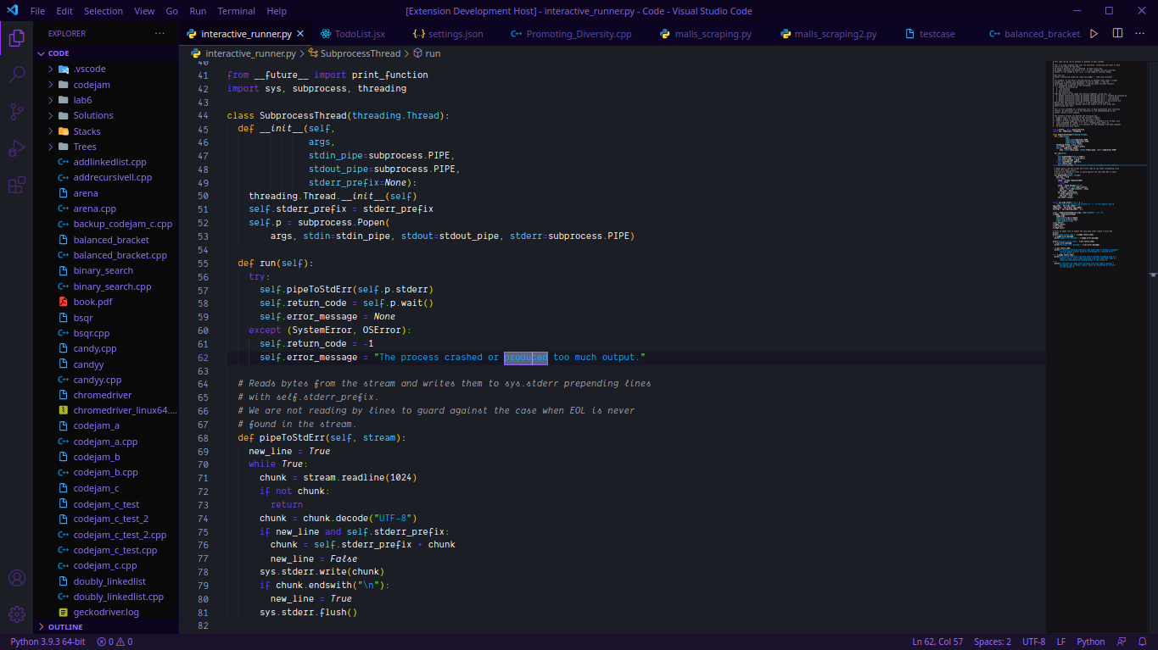Screen dimensions: 1158x650
Task: Expand the Stacks folder
Action: tap(87, 131)
